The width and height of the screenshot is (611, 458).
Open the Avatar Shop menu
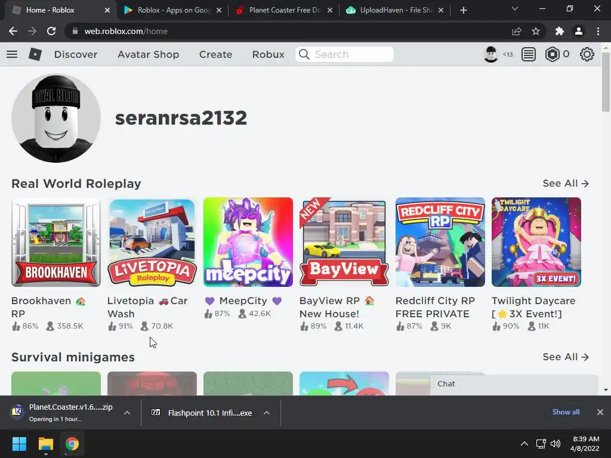148,54
